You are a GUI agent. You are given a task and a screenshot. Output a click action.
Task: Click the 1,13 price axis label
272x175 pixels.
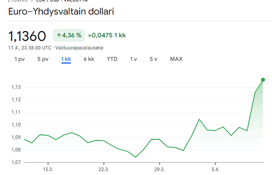(x=16, y=87)
